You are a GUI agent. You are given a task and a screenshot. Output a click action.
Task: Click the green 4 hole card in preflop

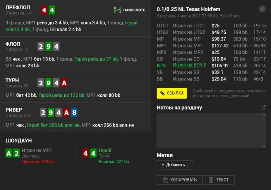(x=52, y=10)
